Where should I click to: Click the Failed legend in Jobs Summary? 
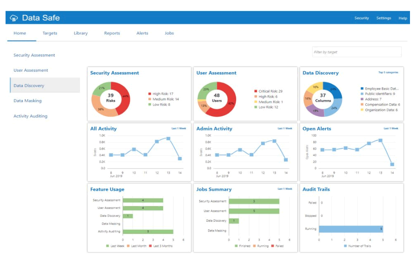click(x=277, y=246)
